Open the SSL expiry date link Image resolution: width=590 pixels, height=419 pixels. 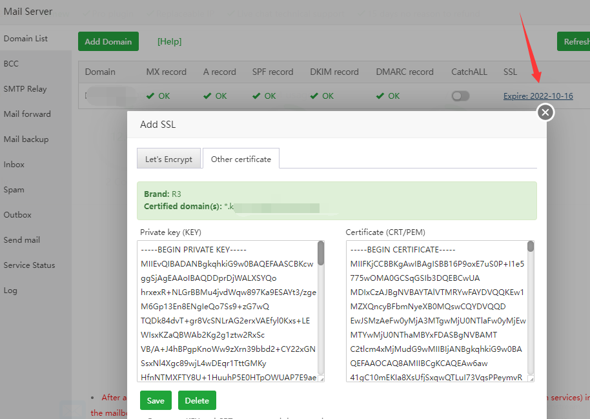pyautogui.click(x=538, y=96)
